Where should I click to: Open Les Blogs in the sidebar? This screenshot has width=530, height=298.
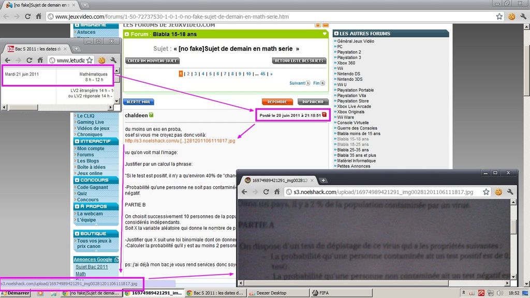[88, 161]
